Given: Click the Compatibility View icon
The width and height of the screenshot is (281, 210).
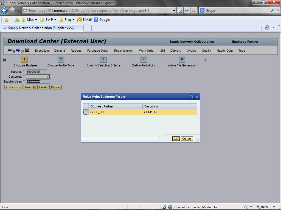Looking at the screenshot, I should coord(180,11).
